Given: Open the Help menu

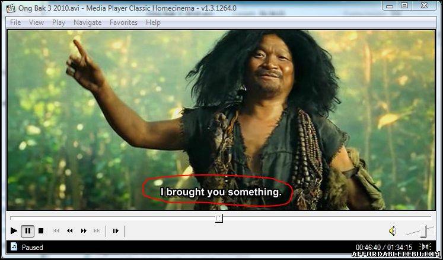Looking at the screenshot, I should tap(154, 22).
